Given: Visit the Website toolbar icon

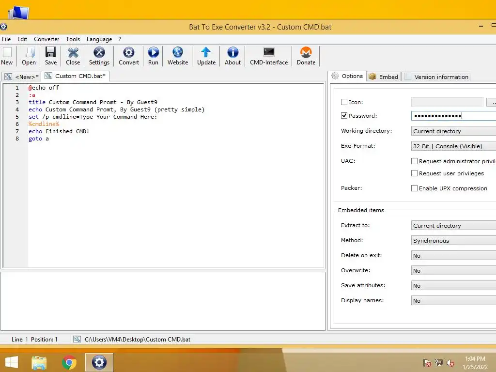Looking at the screenshot, I should pyautogui.click(x=178, y=56).
